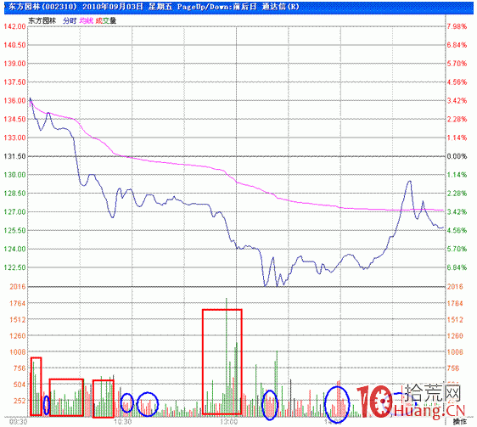Viewport: 477px width, 427px height.
Task: Click the 125.50 price axis label
Action: (14, 231)
